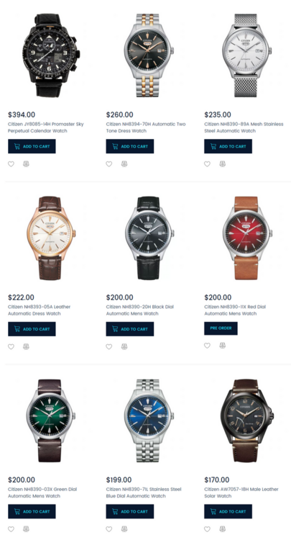Viewport: 291px width, 540px height.
Task: Add the $260.00 Two Tone Dress Watch to cart
Action: coord(130,146)
